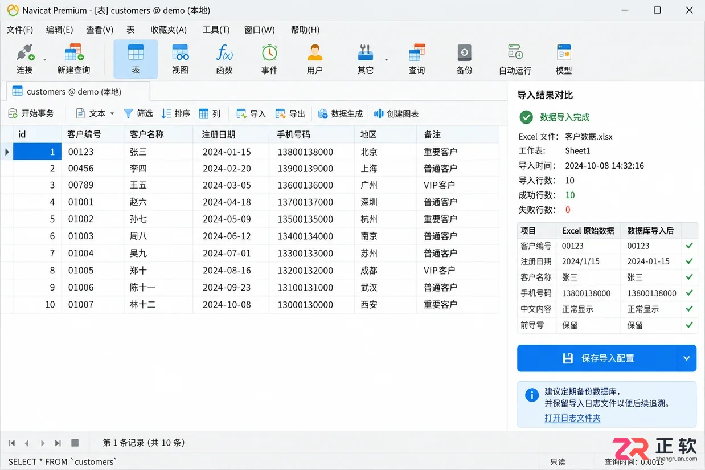Select phone cell 13500135000
Viewport: 705px width, 470px height.
coord(311,219)
